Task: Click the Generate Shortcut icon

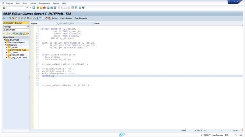Action: (x=76, y=8)
